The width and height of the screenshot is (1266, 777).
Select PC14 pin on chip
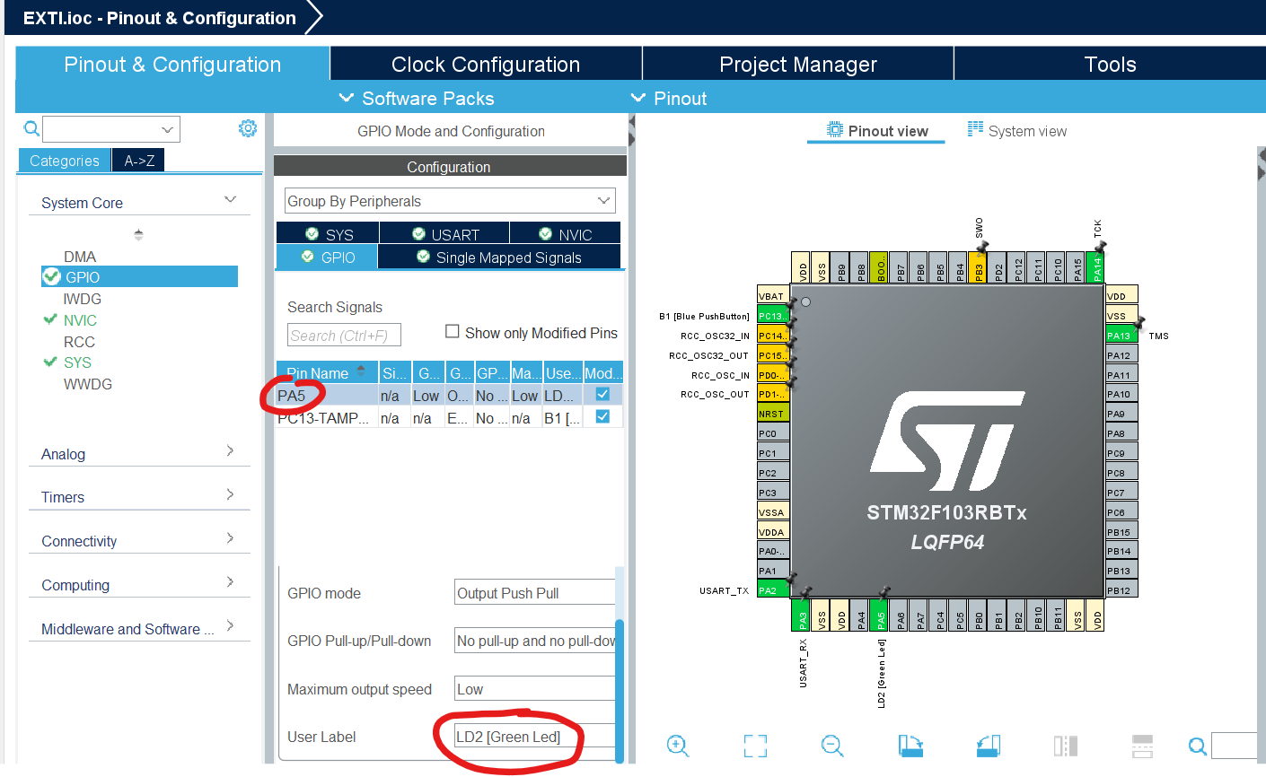pos(773,336)
